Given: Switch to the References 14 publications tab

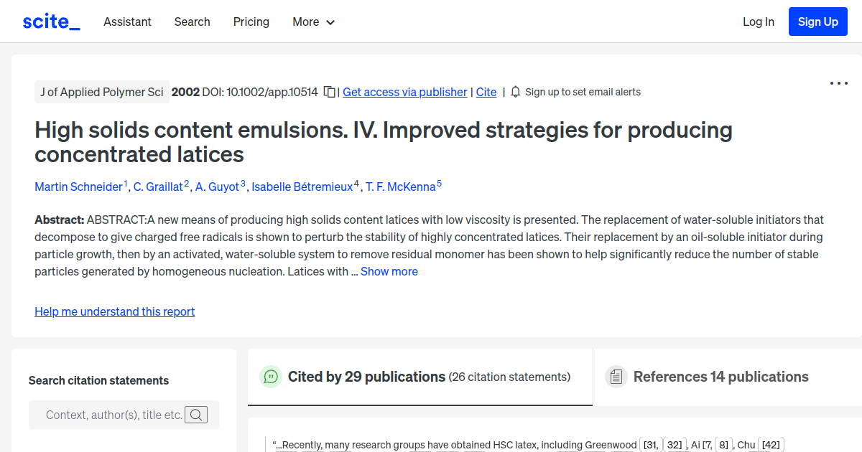Looking at the screenshot, I should pyautogui.click(x=720, y=376).
